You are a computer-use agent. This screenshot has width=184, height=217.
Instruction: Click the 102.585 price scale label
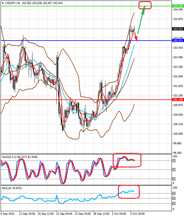pos(178,57)
